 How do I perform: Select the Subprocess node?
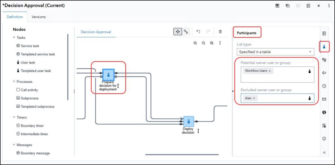point(27,98)
